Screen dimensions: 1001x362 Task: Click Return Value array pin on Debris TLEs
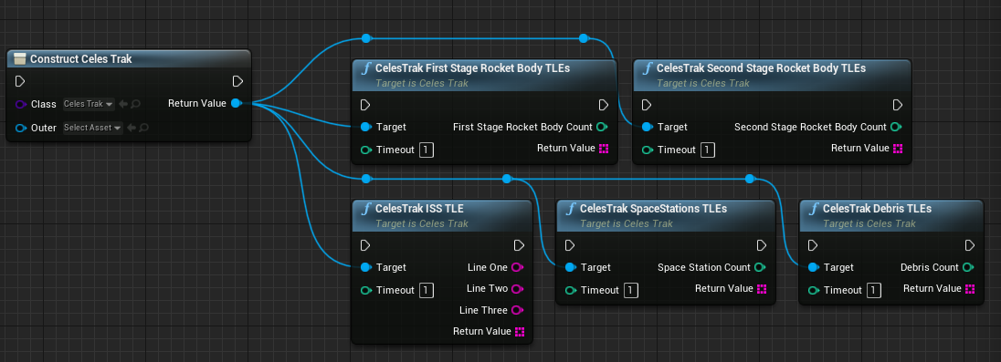coord(970,289)
